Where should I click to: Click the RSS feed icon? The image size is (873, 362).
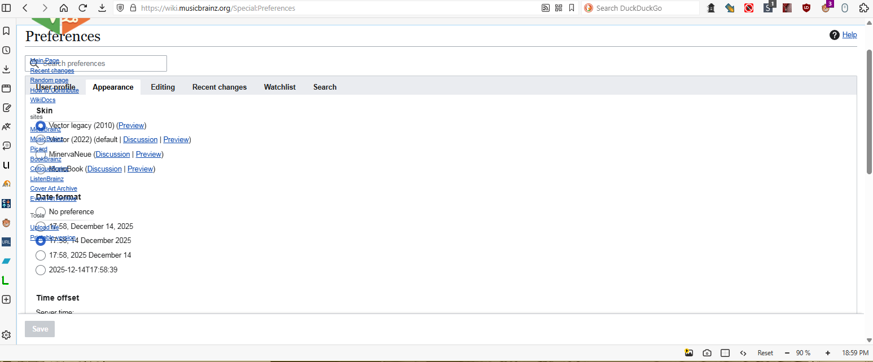point(545,8)
